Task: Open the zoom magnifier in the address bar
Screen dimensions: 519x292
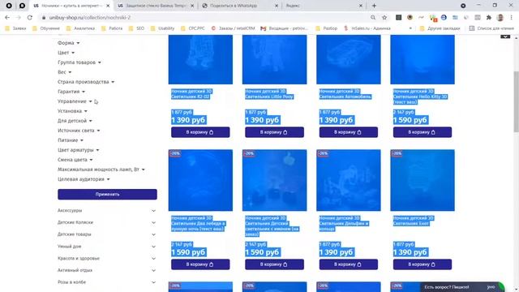Action: (373, 17)
